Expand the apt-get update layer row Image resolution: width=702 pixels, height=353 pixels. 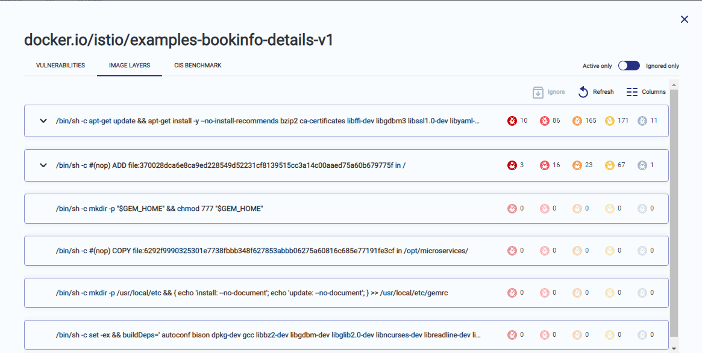[x=43, y=121]
